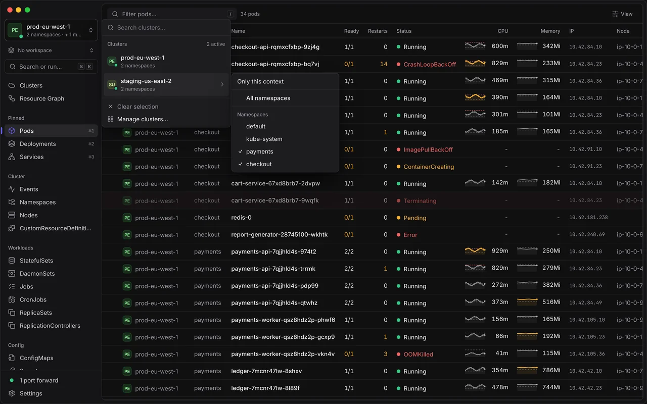
Task: Collapse the cluster switcher at the sidebar top
Action: [51, 30]
